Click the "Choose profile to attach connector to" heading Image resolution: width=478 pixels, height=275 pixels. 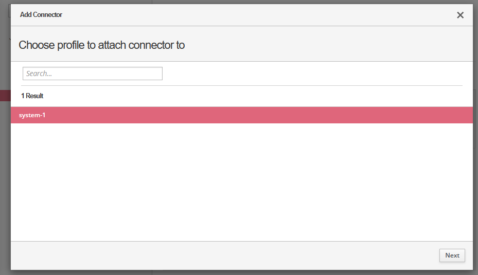tap(101, 45)
